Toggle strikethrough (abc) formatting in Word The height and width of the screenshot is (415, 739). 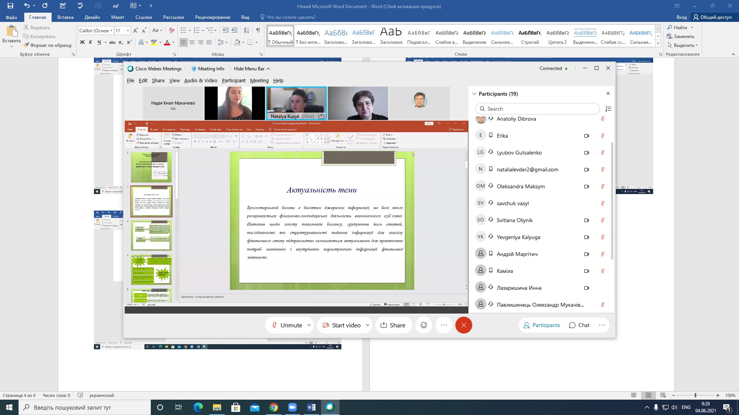pyautogui.click(x=112, y=42)
